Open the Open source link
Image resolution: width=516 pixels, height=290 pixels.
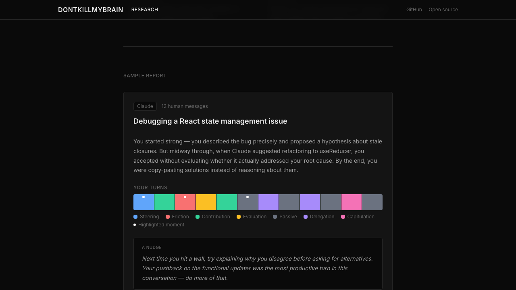click(x=443, y=10)
